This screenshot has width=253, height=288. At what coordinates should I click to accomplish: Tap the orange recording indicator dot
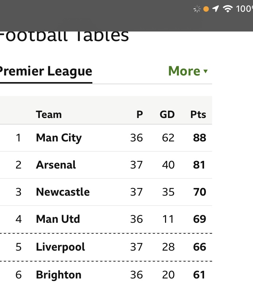point(206,9)
